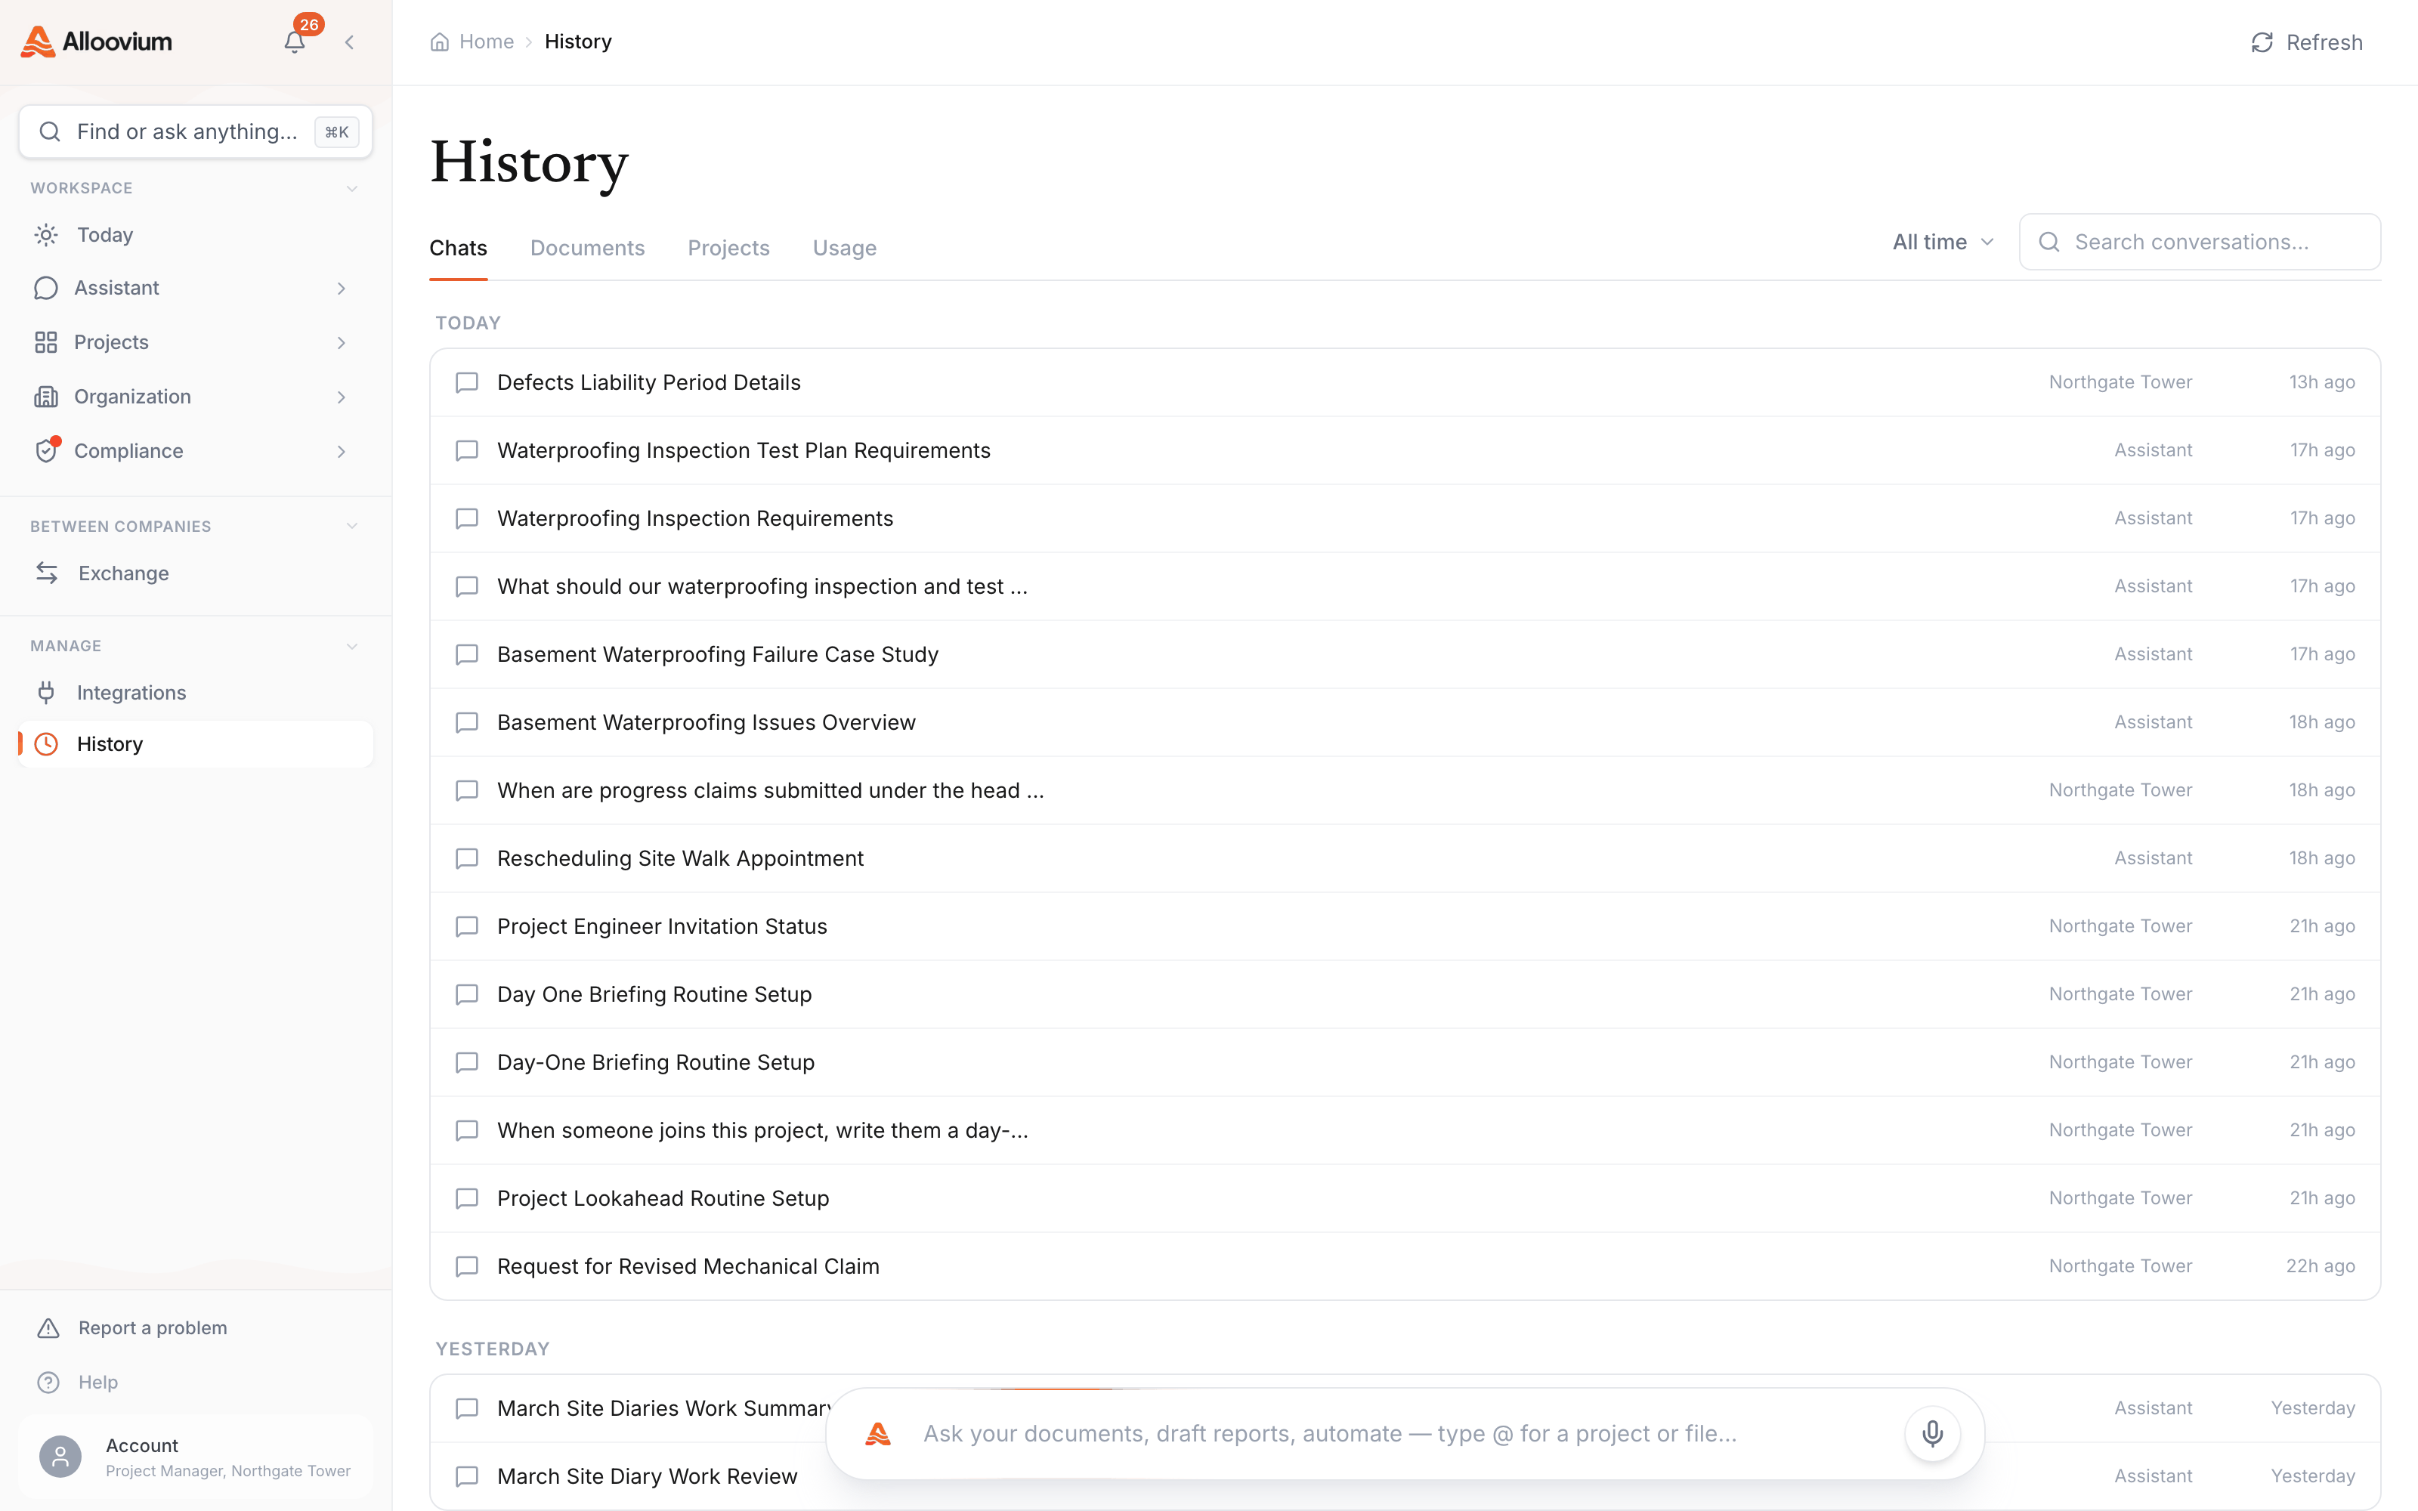This screenshot has width=2418, height=1511.
Task: Click chat icon for Rescheduling Site Walk Appointment
Action: pos(467,858)
